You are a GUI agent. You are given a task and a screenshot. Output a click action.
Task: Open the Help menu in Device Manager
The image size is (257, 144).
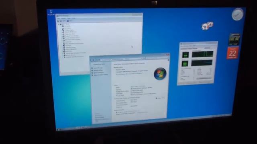[x=73, y=18]
